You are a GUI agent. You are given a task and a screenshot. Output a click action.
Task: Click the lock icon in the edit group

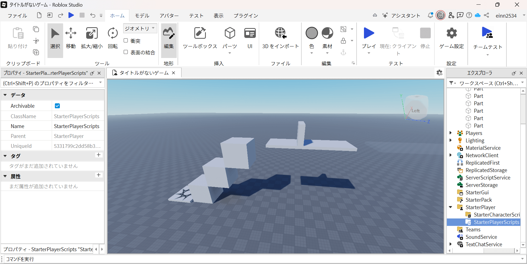[343, 41]
